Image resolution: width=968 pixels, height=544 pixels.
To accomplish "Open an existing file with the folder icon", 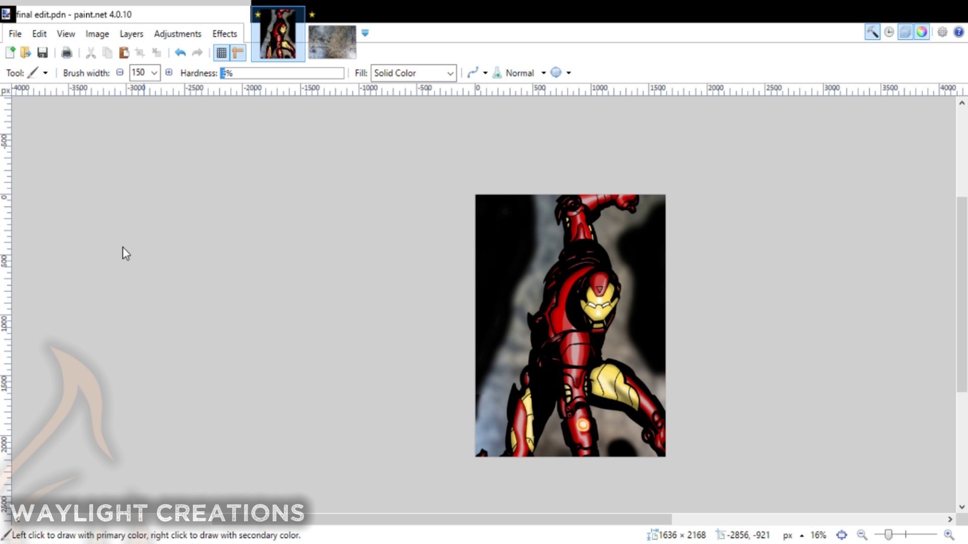I will (x=26, y=52).
